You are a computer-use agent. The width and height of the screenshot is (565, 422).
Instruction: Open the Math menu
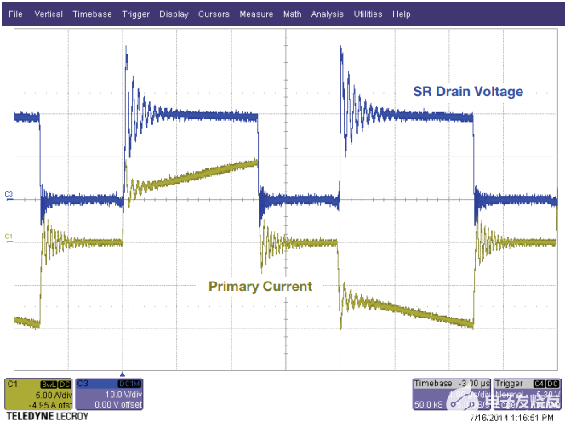point(292,14)
